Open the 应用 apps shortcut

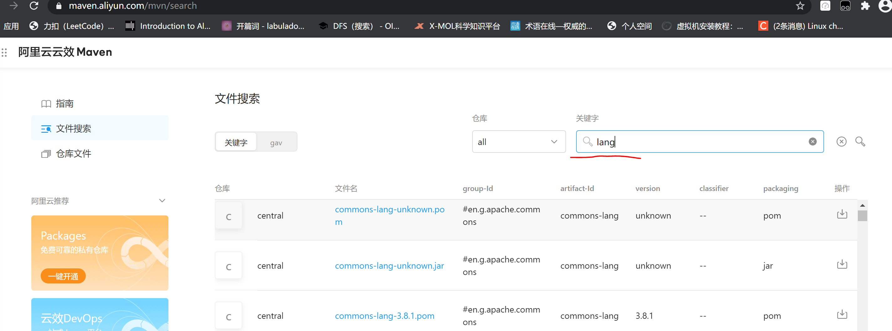click(x=11, y=26)
